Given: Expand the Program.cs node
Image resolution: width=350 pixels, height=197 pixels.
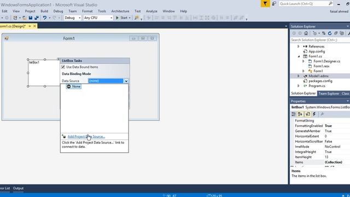Looking at the screenshot, I should (x=299, y=86).
